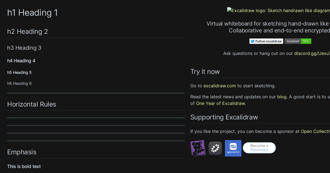Select the h1 Heading 1 title
The image size is (330, 173).
[32, 13]
